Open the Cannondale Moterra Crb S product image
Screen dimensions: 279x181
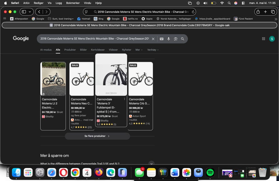pyautogui.click(x=141, y=79)
